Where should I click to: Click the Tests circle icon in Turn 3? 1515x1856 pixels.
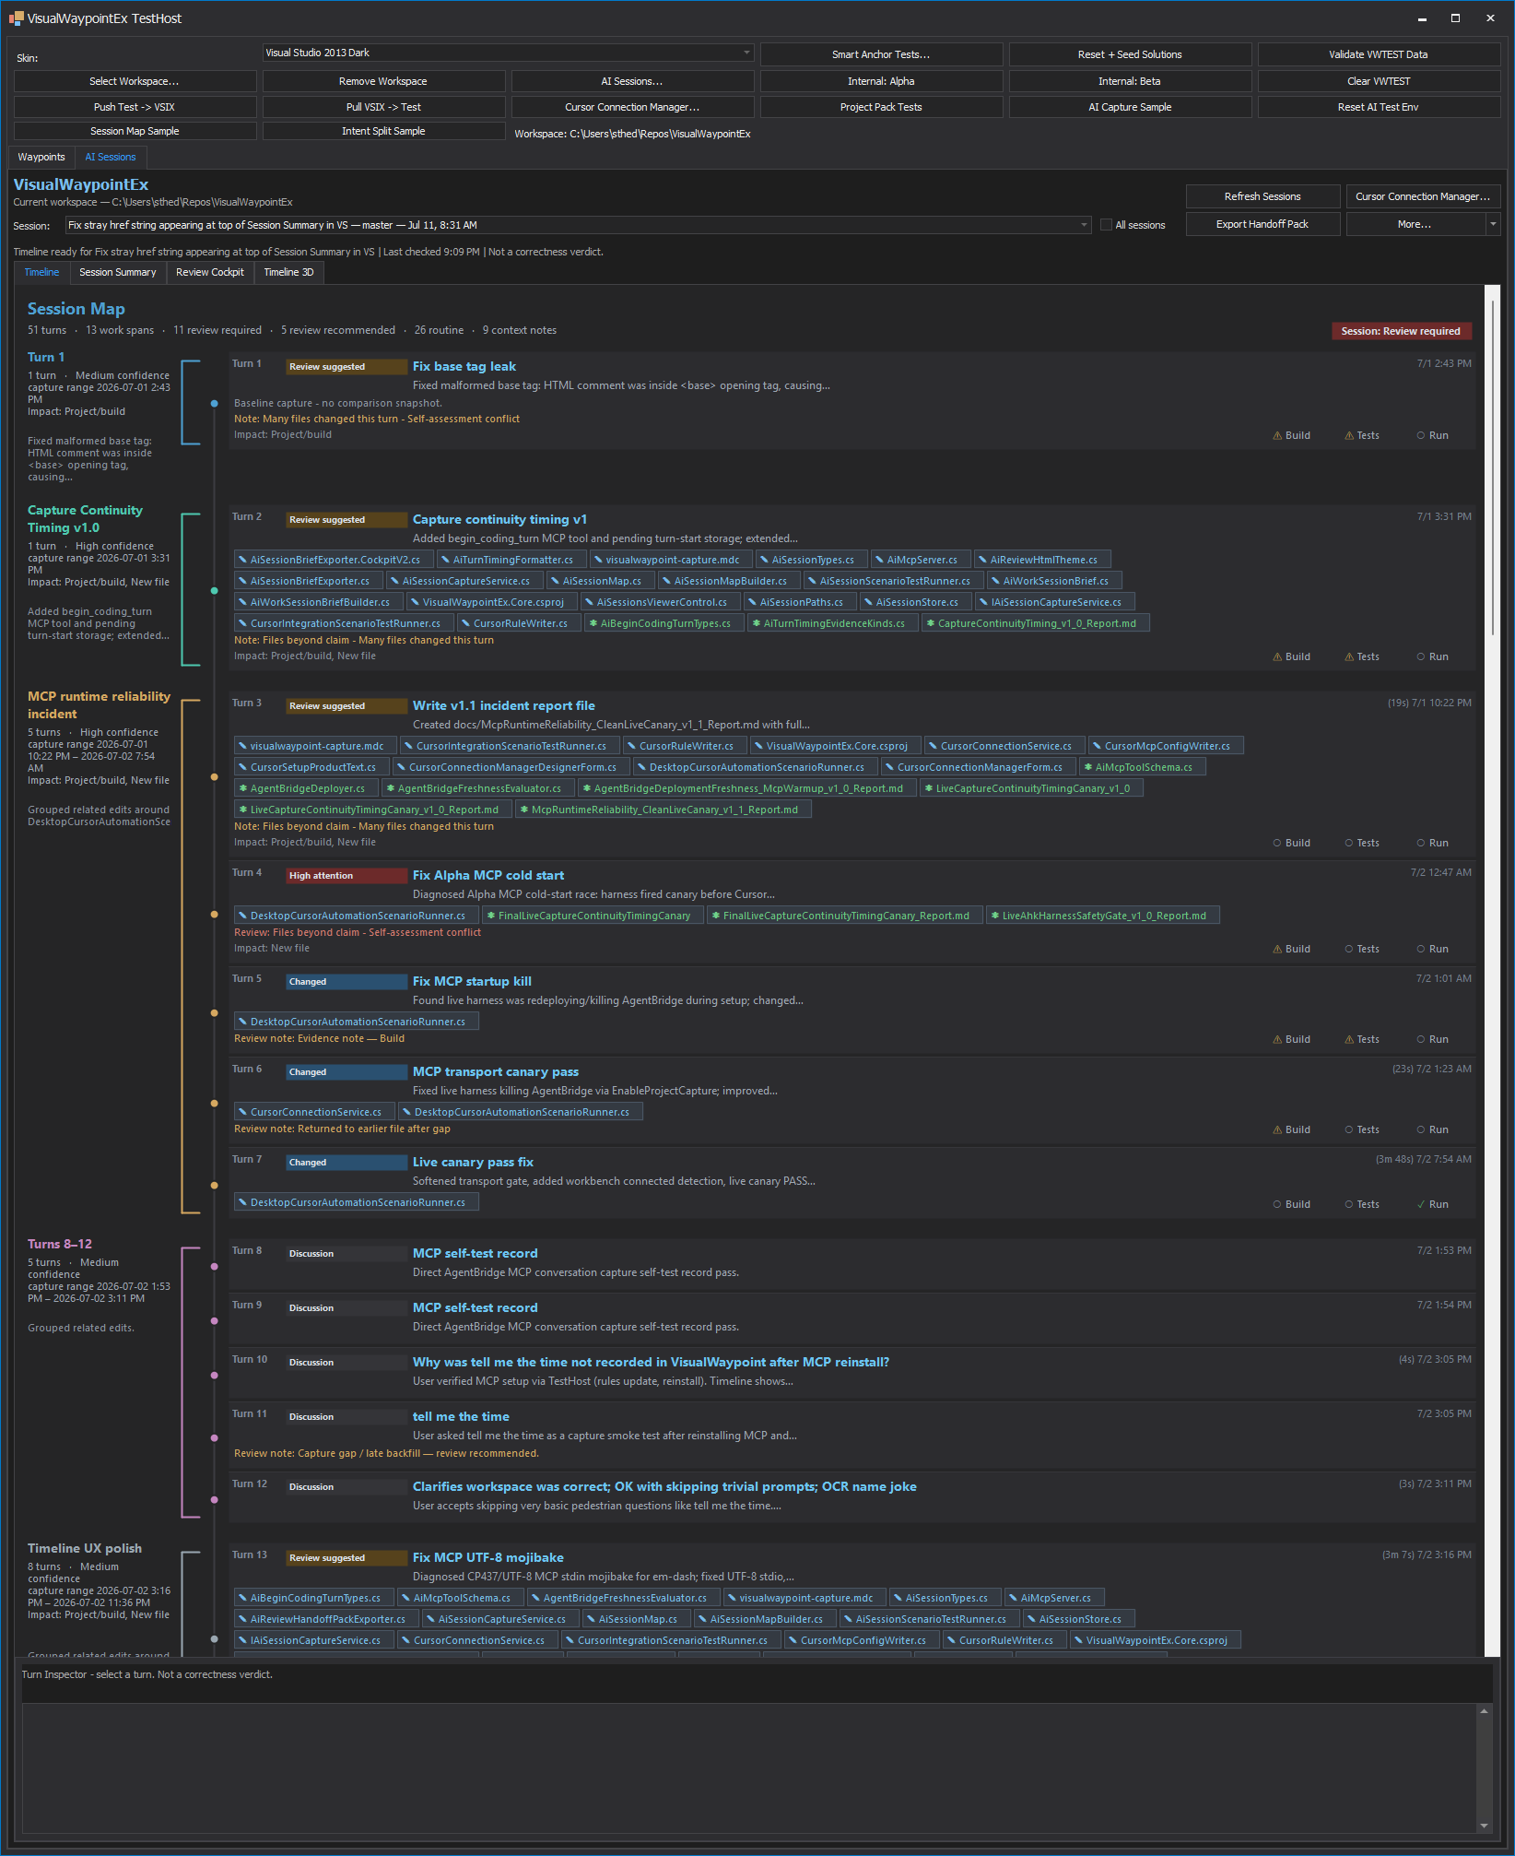1349,843
